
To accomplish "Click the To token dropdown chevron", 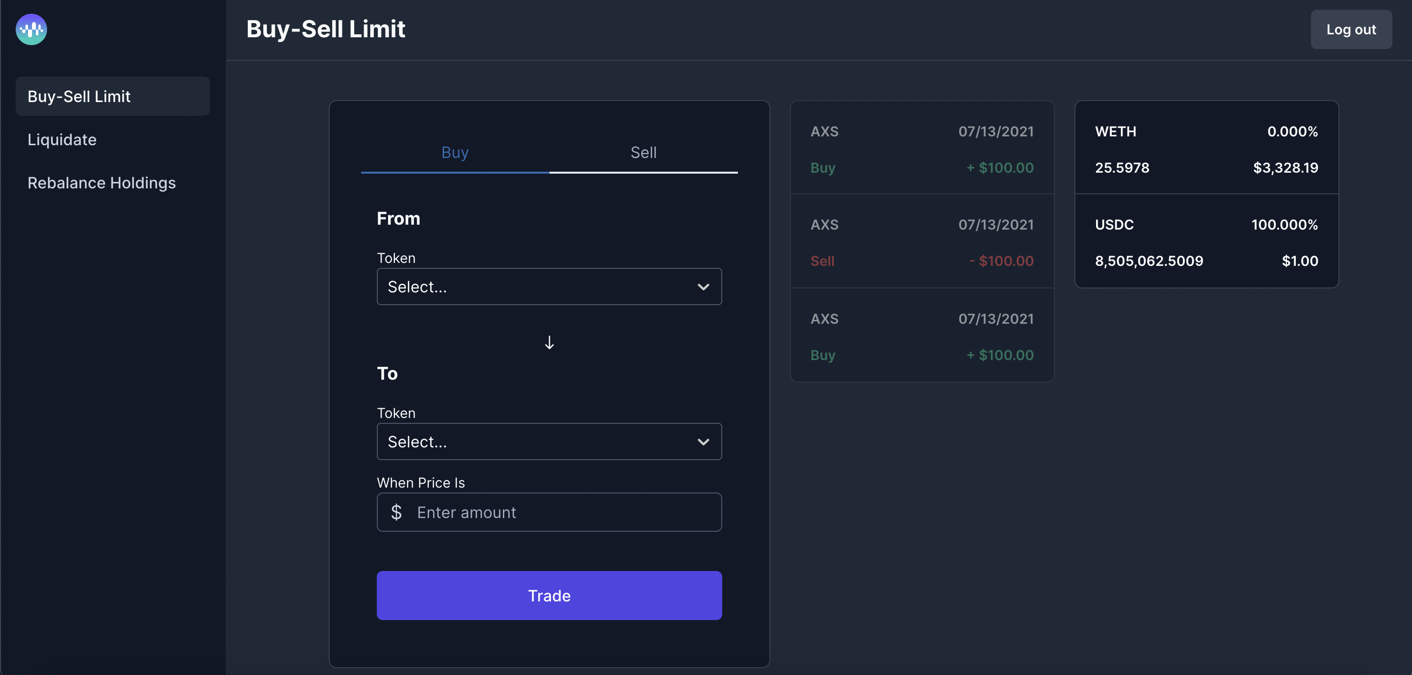I will [703, 442].
